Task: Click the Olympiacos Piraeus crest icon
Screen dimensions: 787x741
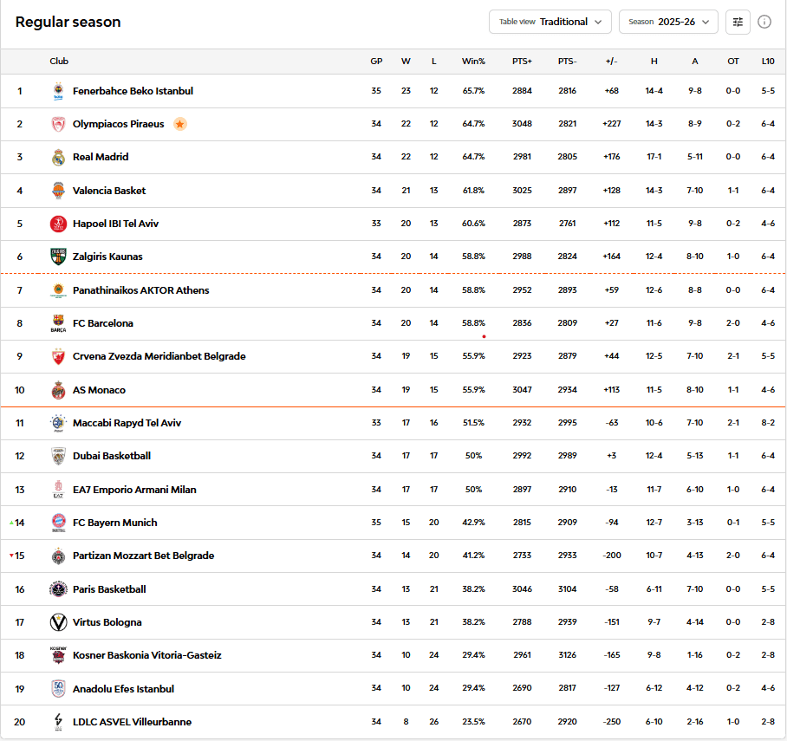Action: pyautogui.click(x=58, y=124)
